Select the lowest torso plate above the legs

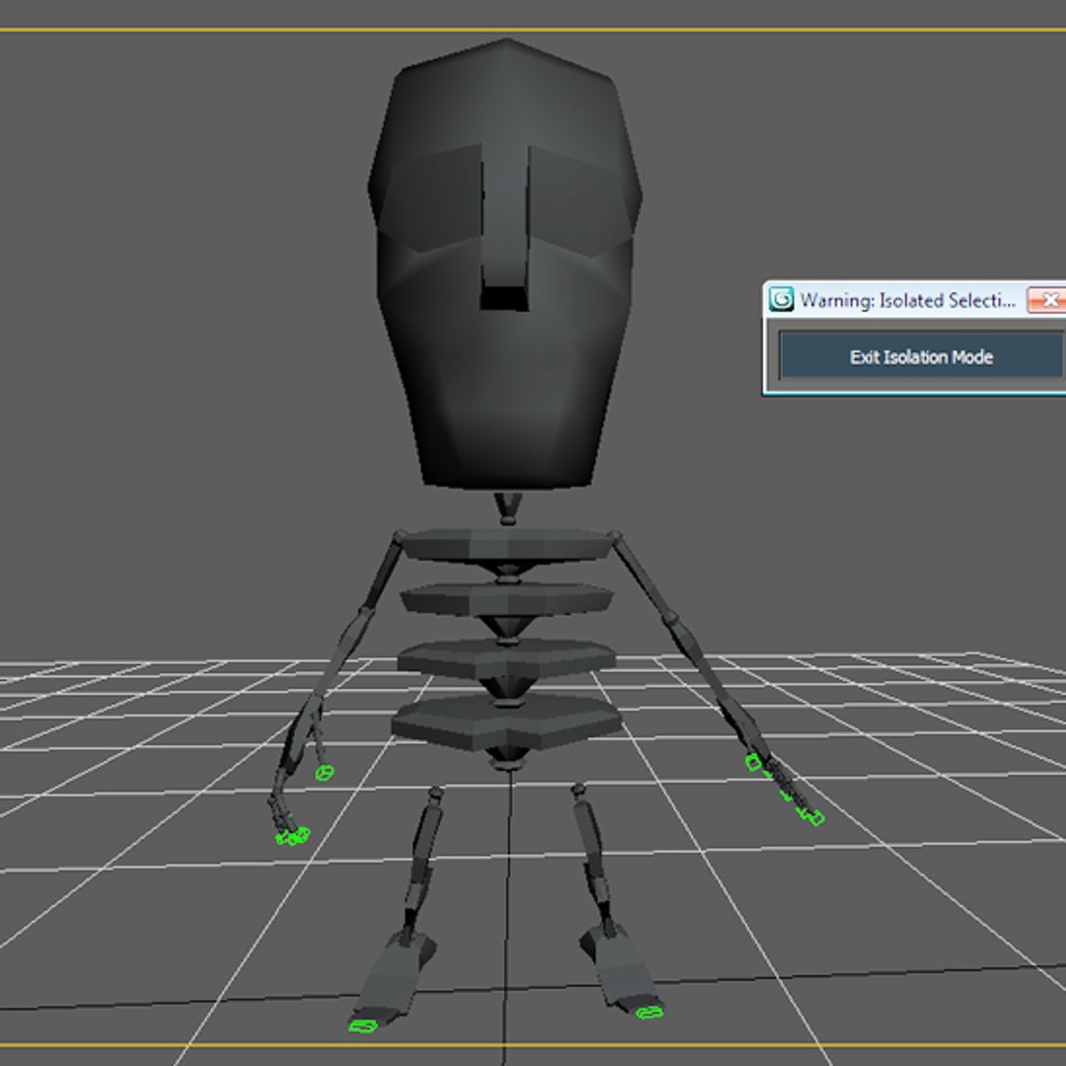click(507, 722)
